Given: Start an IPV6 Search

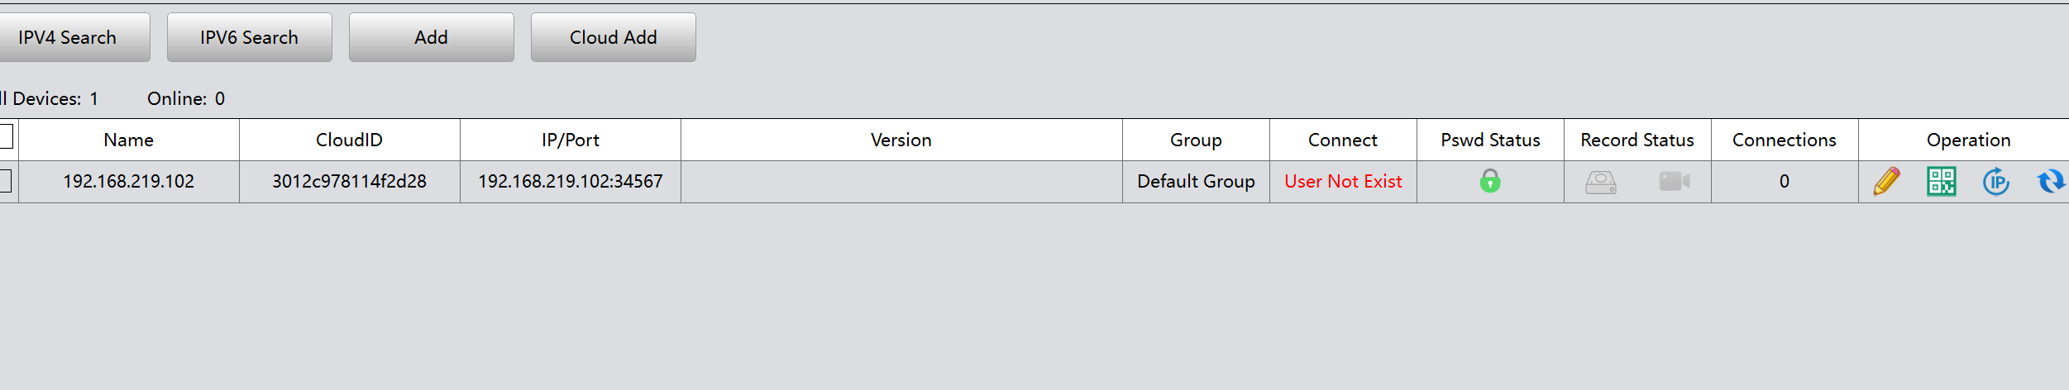Looking at the screenshot, I should pos(250,37).
